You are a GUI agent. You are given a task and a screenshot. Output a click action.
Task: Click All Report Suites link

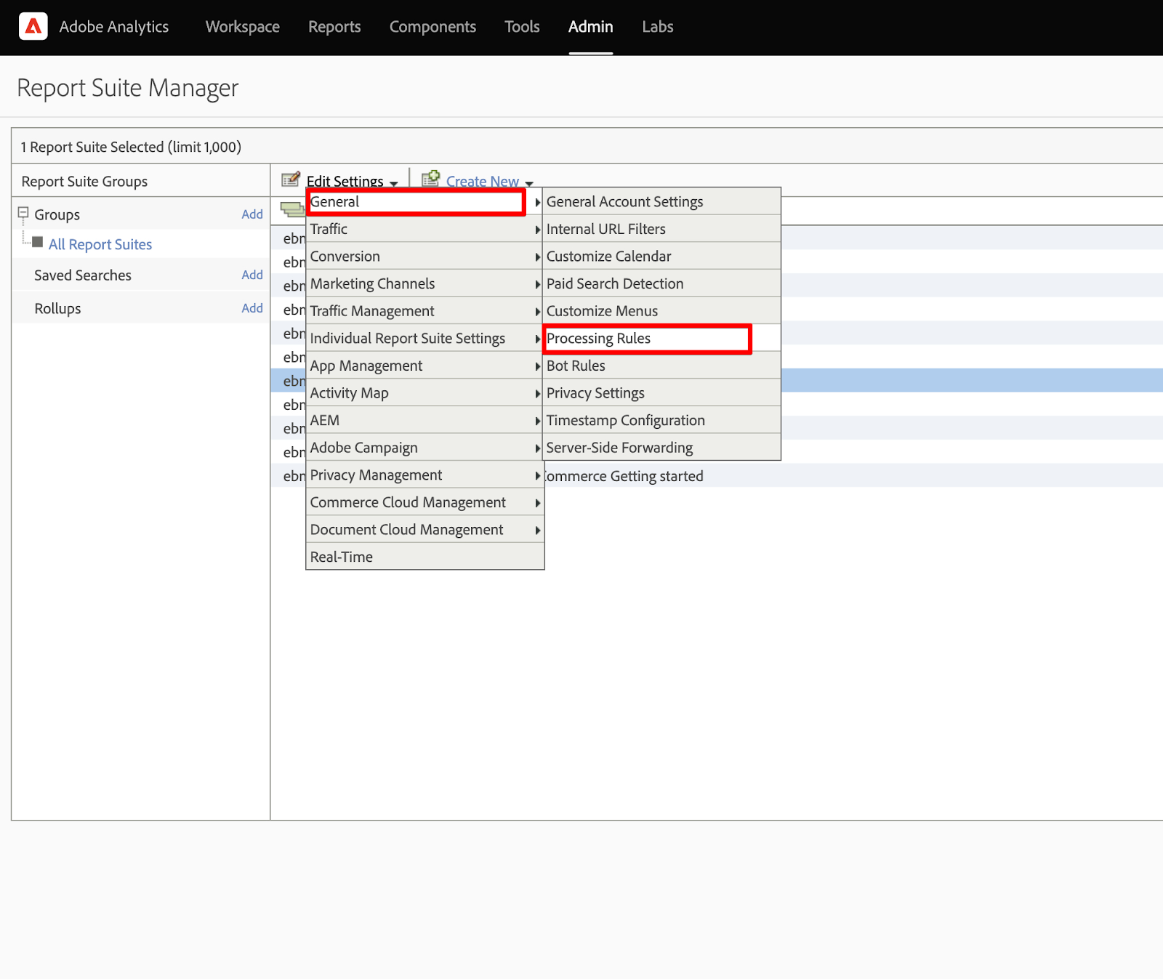(100, 244)
